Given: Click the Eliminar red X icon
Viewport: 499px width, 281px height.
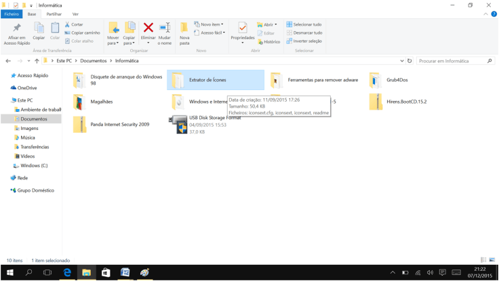Looking at the screenshot, I should pyautogui.click(x=148, y=28).
